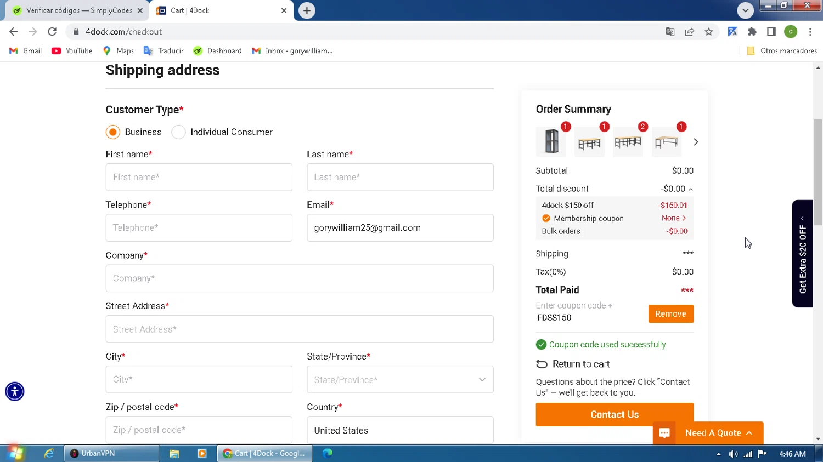Click the Last name input field

click(x=400, y=177)
